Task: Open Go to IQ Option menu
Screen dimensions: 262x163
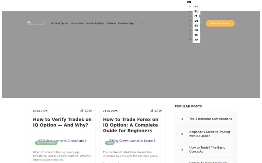Action: click(59, 23)
